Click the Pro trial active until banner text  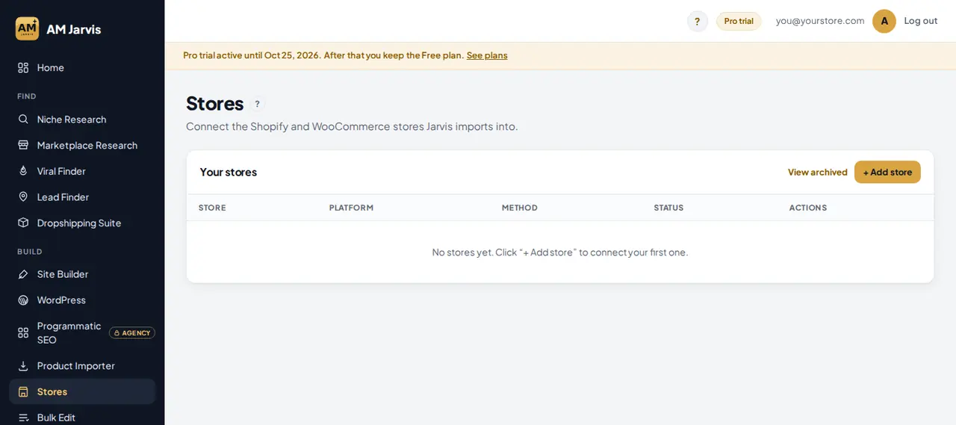323,55
